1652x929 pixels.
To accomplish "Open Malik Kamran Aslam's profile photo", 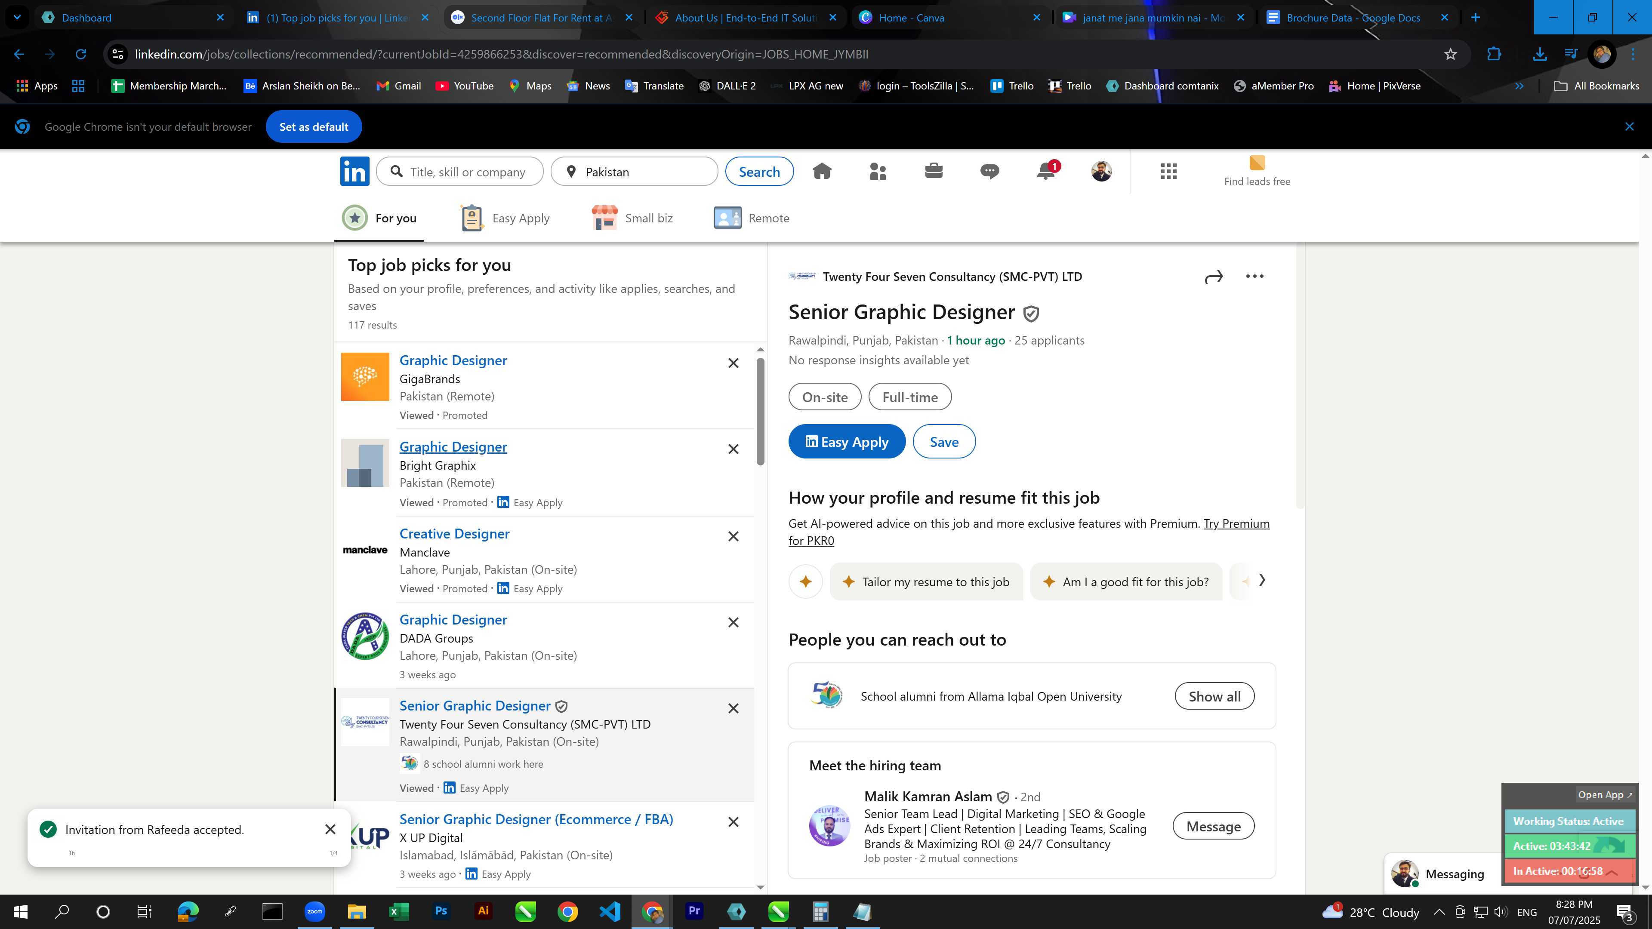I will point(829,826).
